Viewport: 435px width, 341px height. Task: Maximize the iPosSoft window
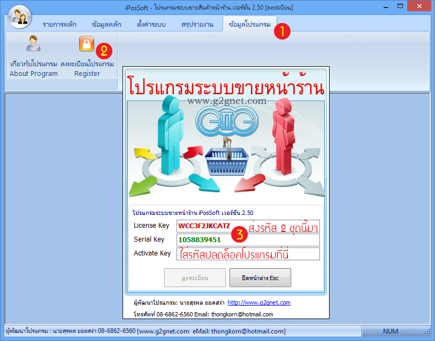(x=400, y=6)
